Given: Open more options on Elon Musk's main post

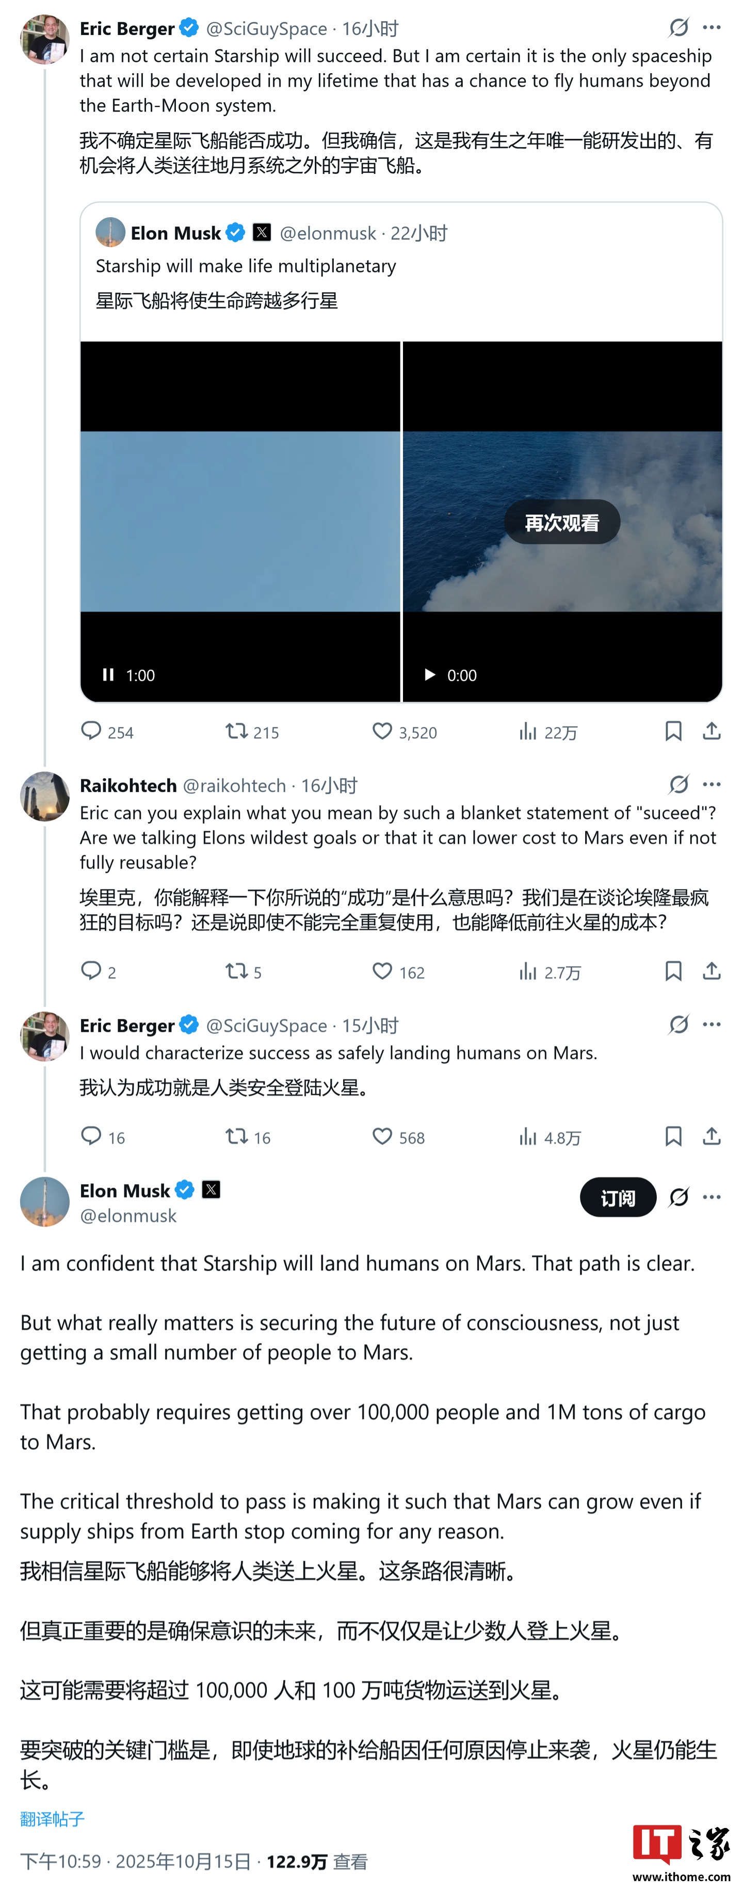Looking at the screenshot, I should pyautogui.click(x=710, y=1197).
